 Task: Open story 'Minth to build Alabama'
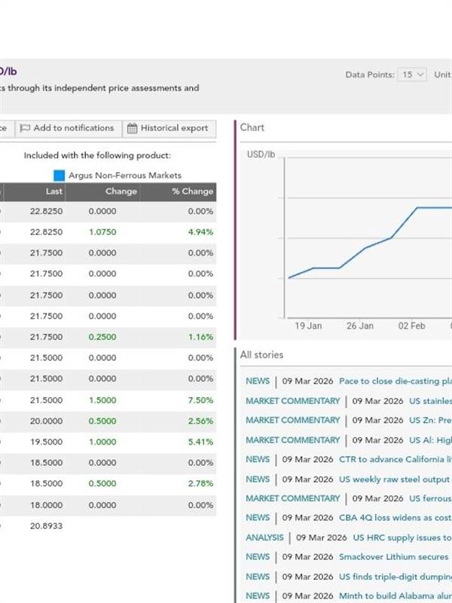(395, 596)
